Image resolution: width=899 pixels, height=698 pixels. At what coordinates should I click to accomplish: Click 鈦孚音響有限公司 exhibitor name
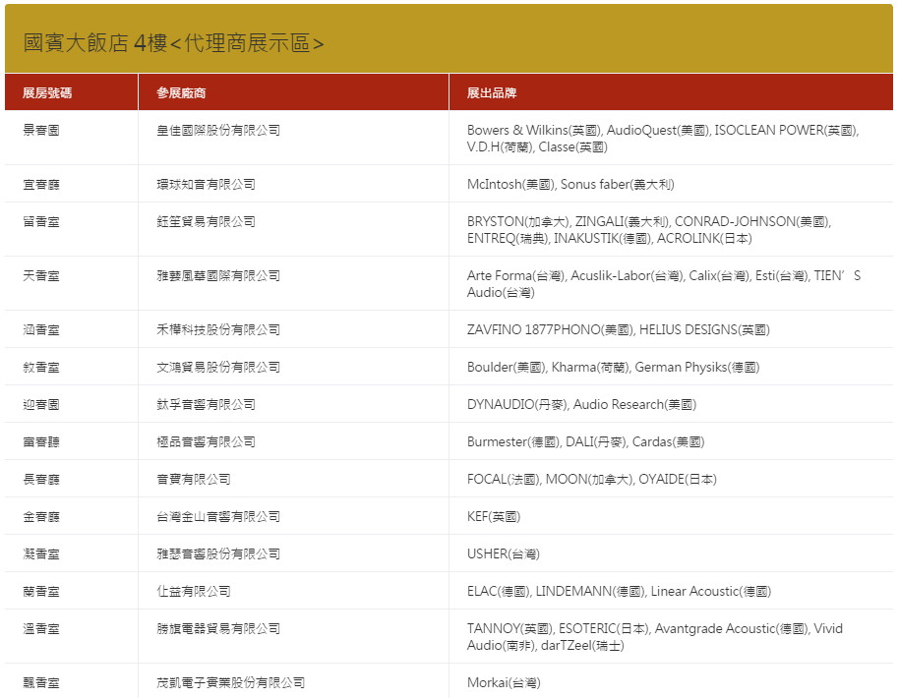coord(206,404)
